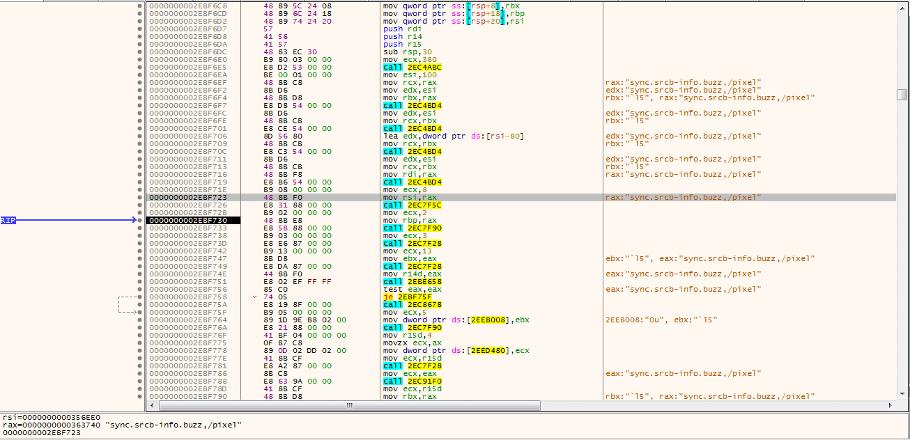Click instruction call 2EC8678

412,304
